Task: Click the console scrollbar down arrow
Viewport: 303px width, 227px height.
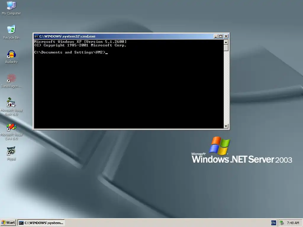Action: click(226, 126)
